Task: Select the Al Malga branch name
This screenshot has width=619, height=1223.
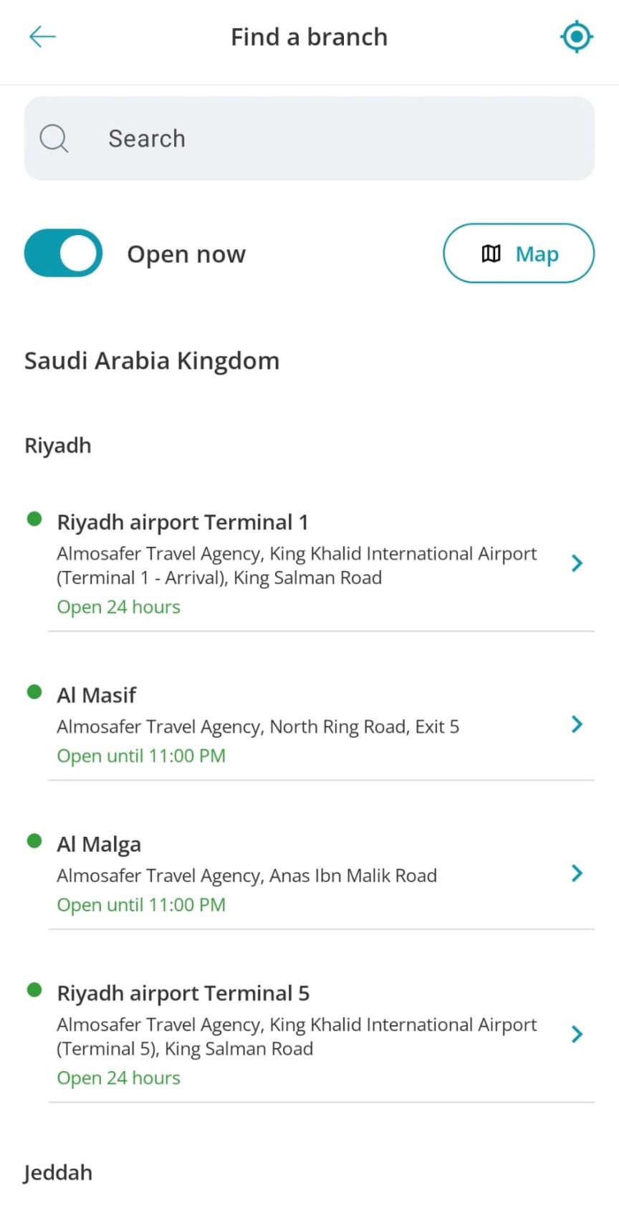Action: coord(99,844)
